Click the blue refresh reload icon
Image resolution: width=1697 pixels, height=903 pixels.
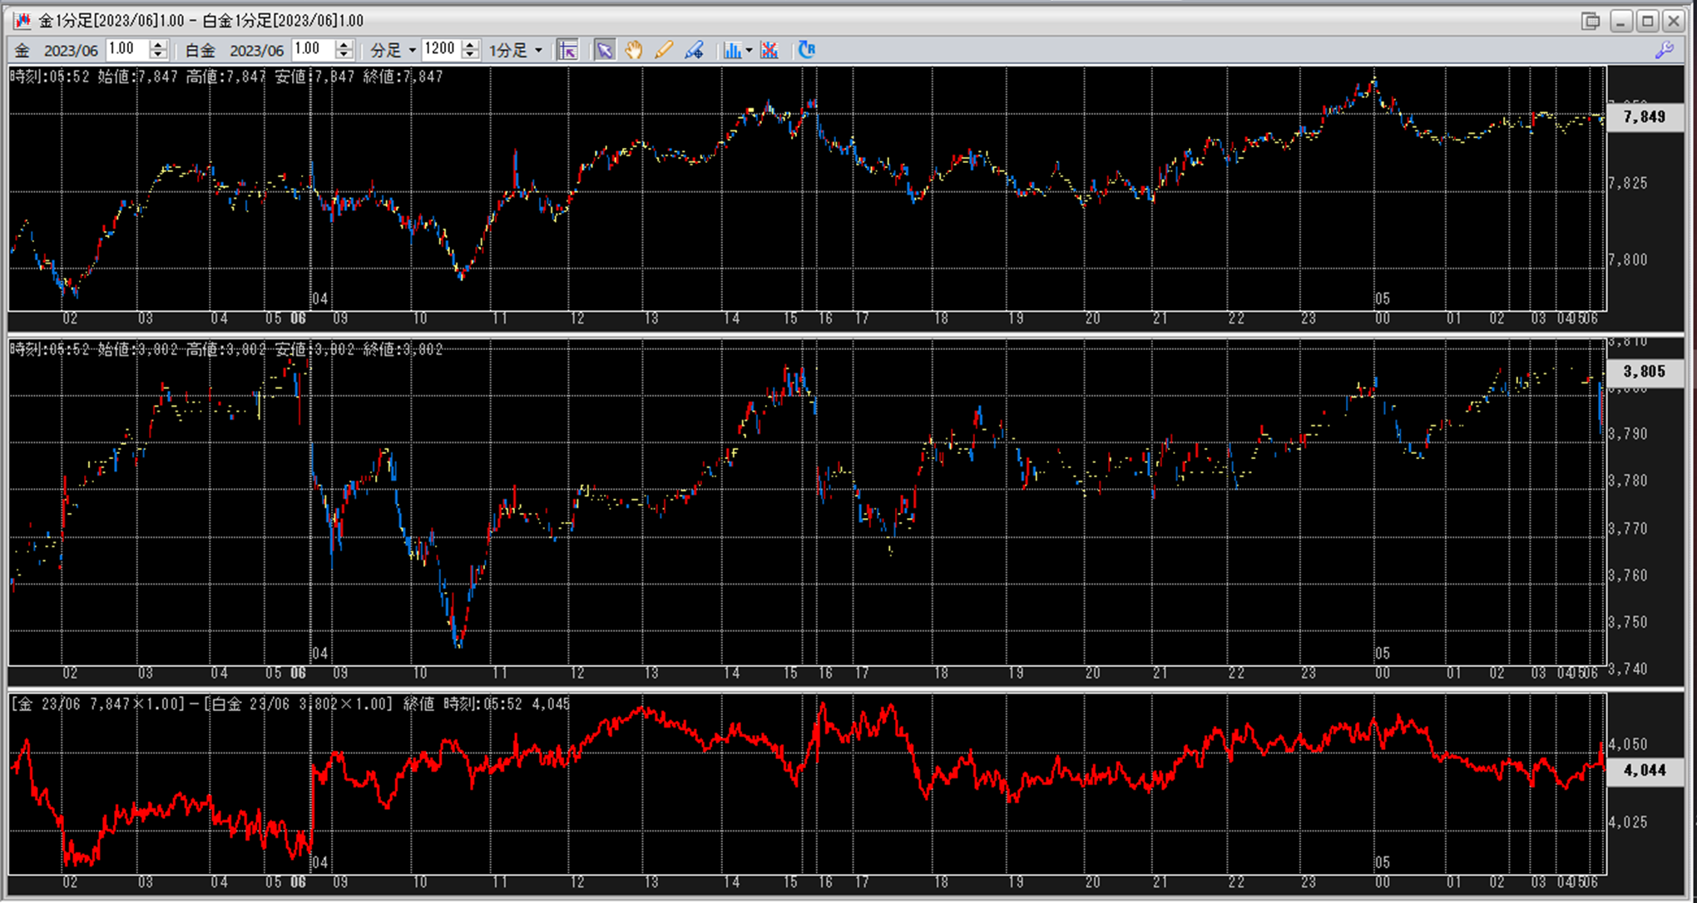[806, 50]
